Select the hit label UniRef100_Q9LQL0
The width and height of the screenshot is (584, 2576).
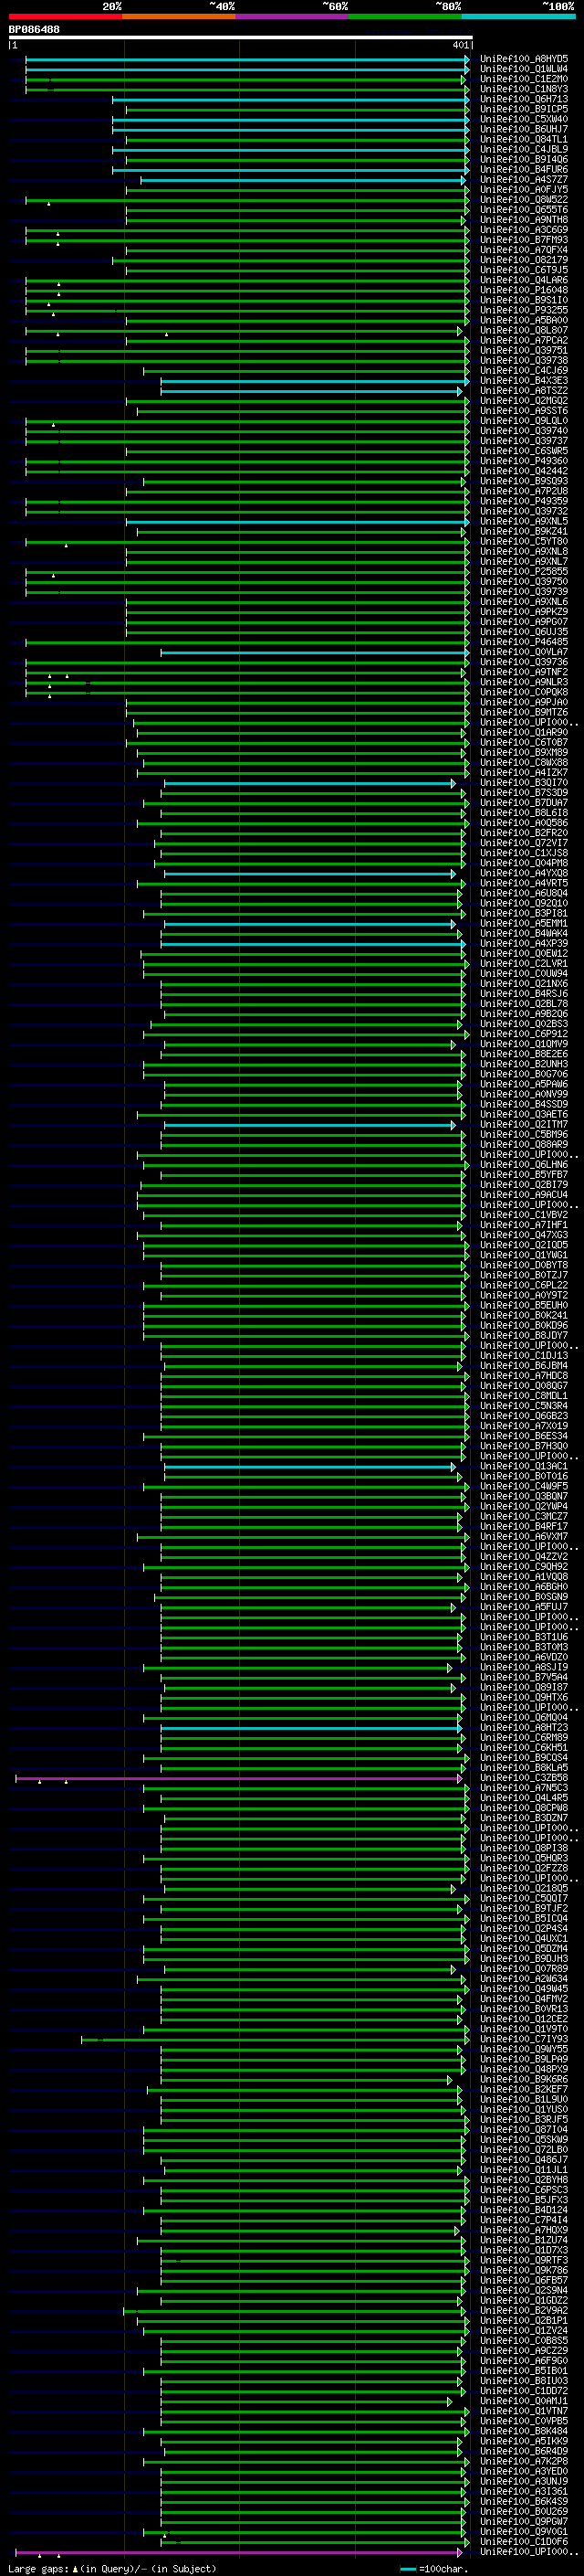coord(524,421)
